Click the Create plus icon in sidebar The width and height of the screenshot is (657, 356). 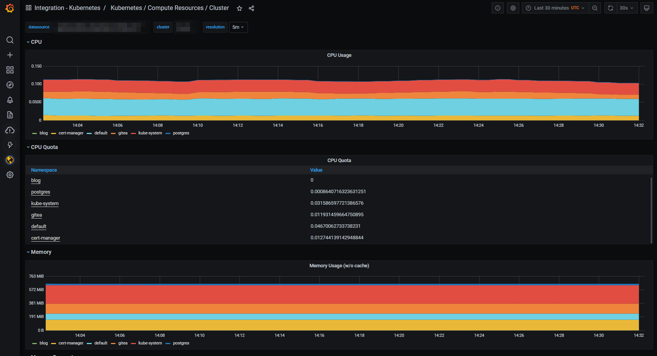pos(10,55)
